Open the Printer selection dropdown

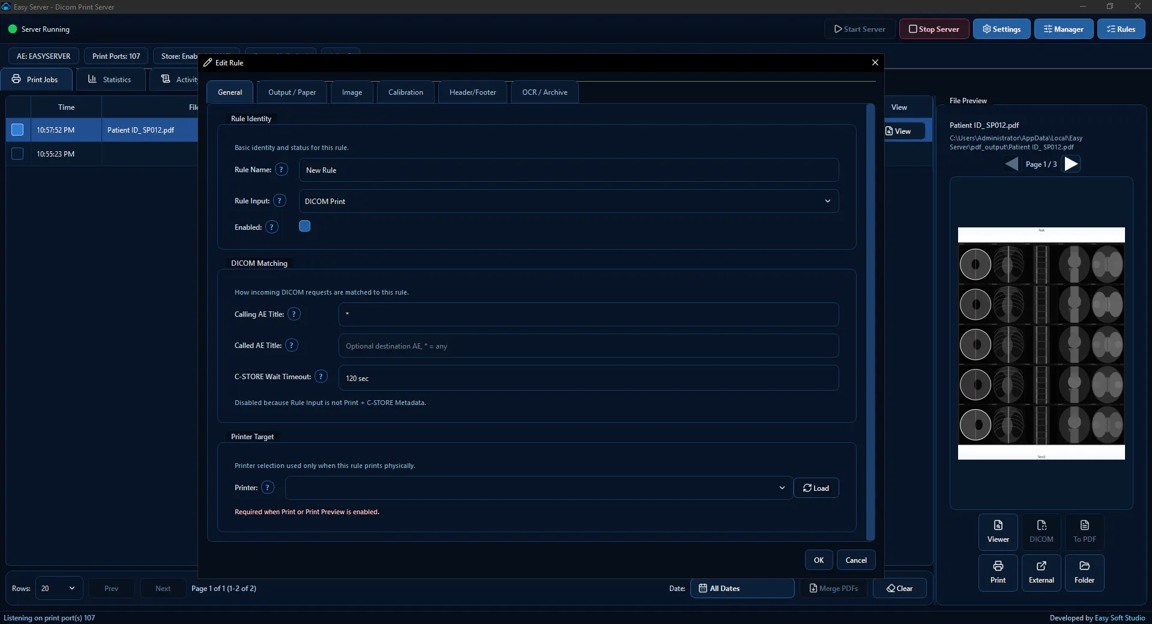pos(538,488)
